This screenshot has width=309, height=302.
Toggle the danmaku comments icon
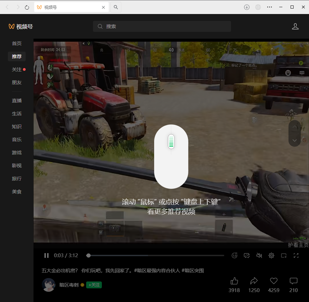247,255
